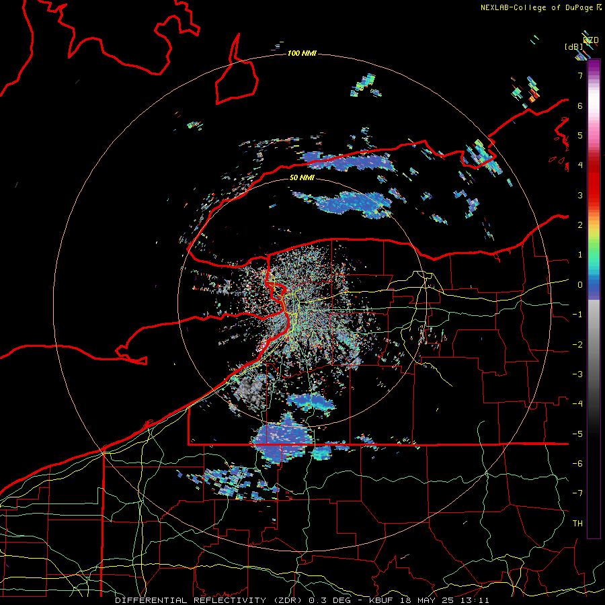Click the Differential Reflectivity ZDR caption

(302, 600)
